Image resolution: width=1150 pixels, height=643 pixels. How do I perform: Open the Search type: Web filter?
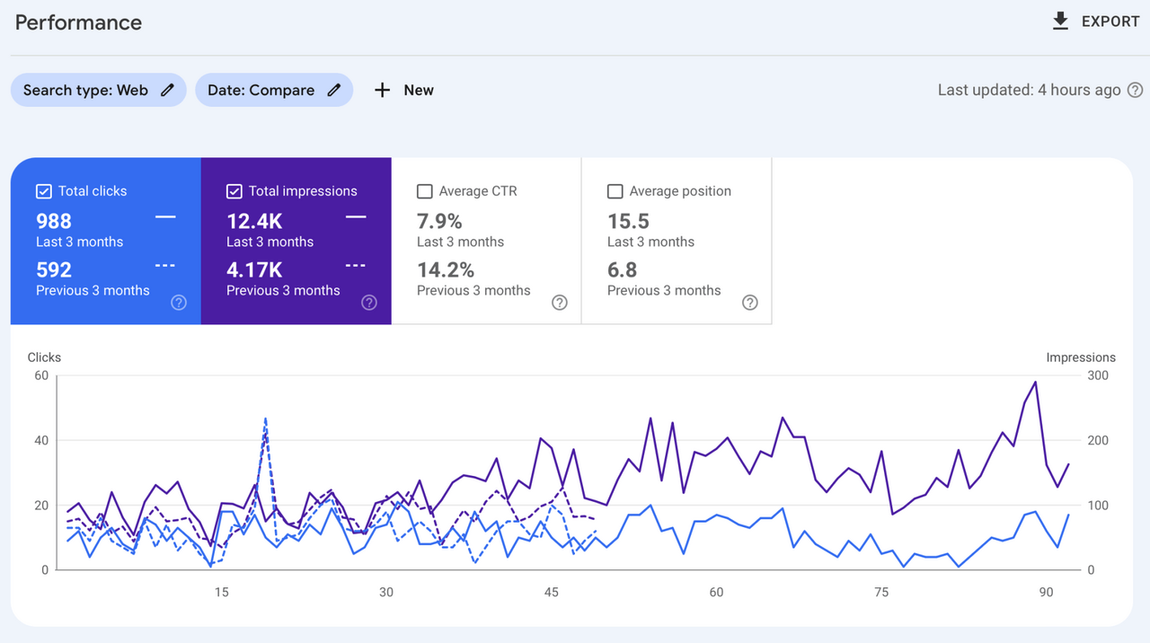(85, 90)
